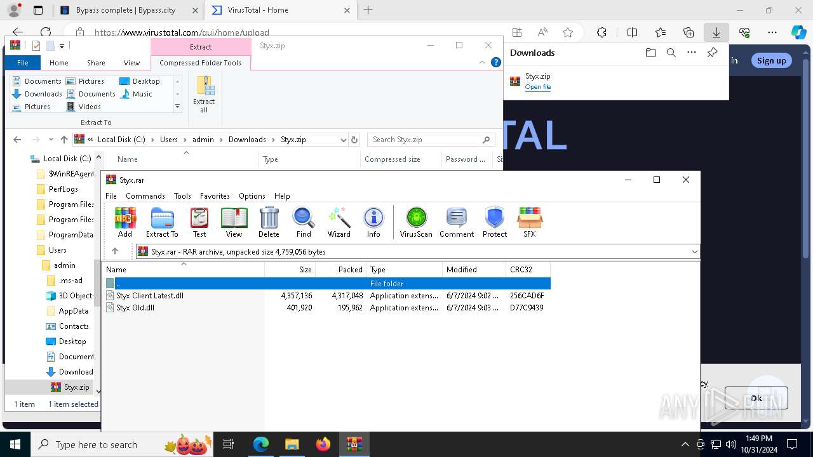Open more options in Edge Downloads panel
Image resolution: width=813 pixels, height=457 pixels.
pos(692,53)
